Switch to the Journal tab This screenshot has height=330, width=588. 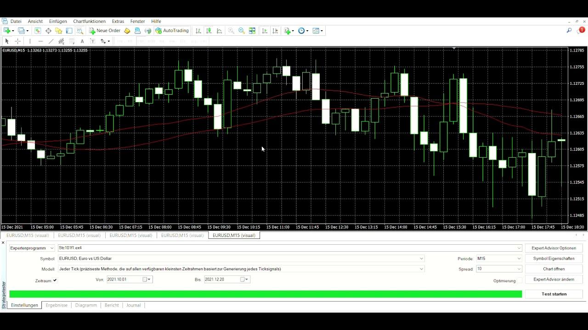pos(134,305)
